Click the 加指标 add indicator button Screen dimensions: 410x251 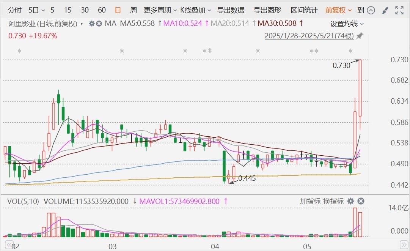310,201
